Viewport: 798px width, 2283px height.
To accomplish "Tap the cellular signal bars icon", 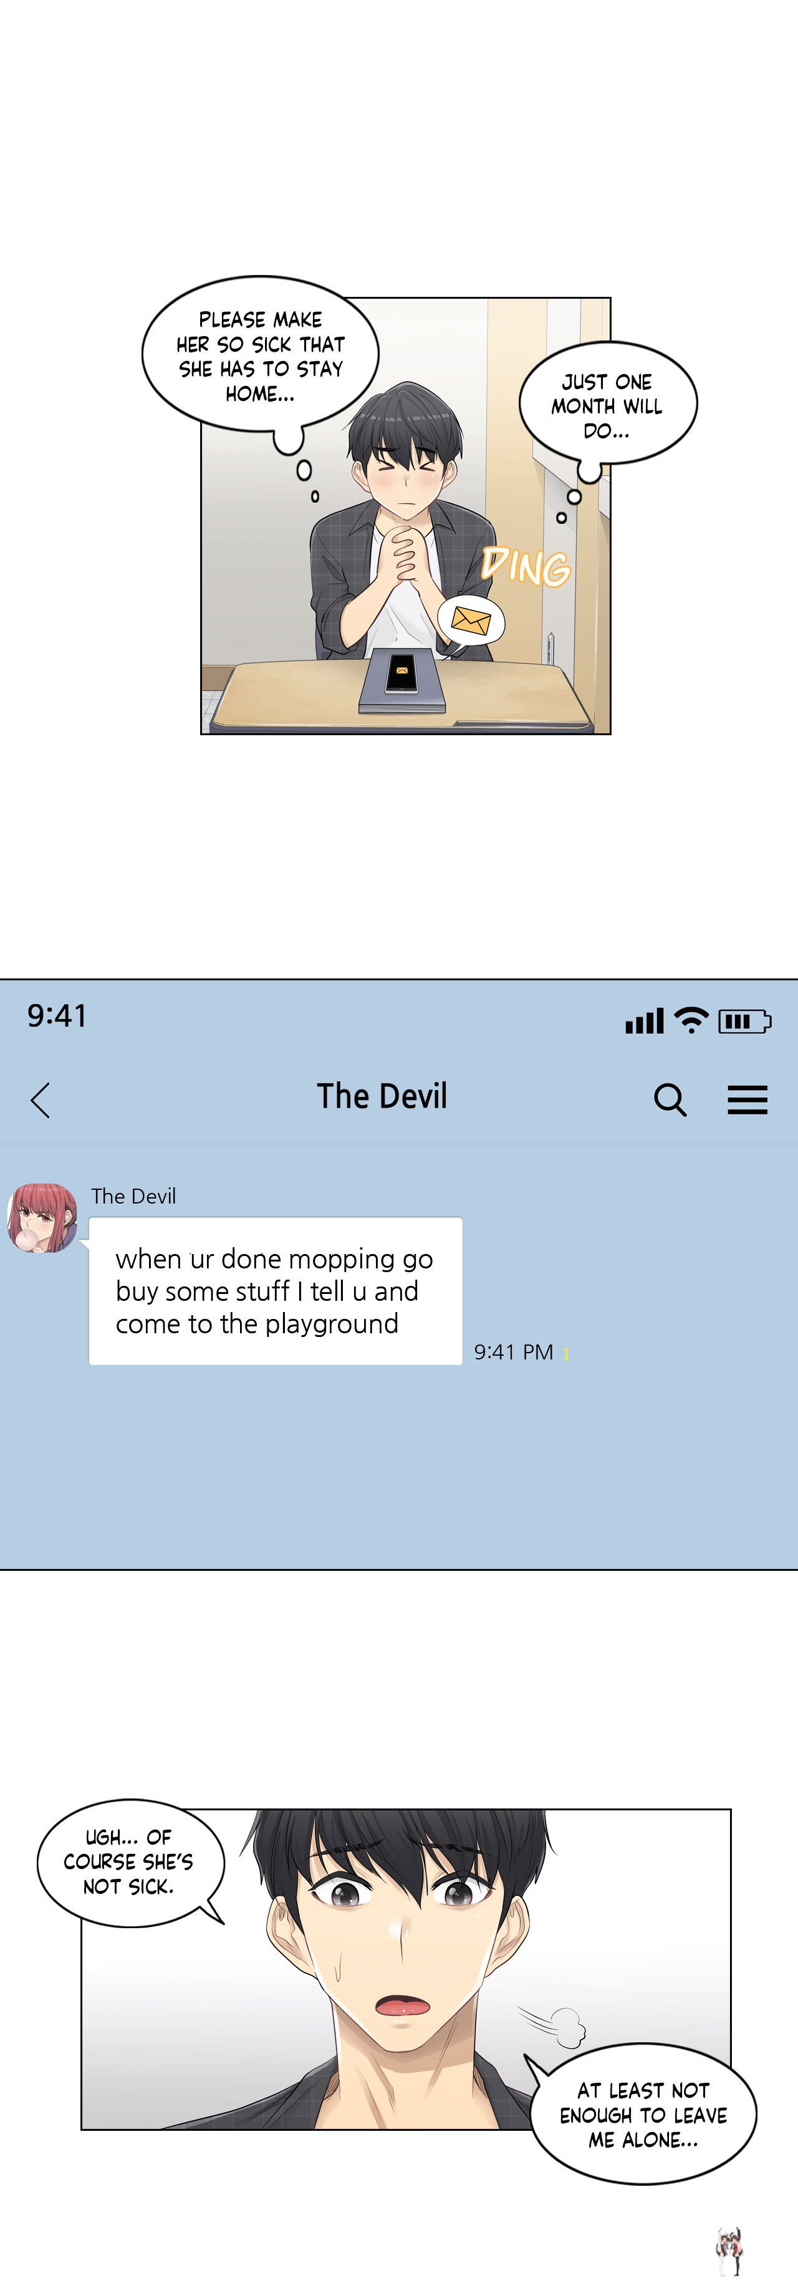I will 644,1021.
